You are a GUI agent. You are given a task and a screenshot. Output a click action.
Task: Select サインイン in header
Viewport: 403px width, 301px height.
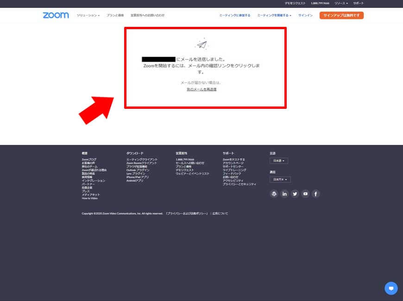(305, 15)
